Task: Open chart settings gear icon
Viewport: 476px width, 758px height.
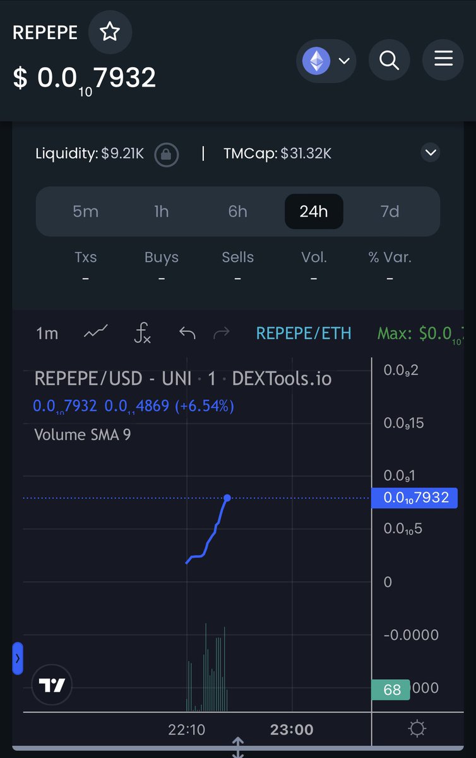Action: [x=417, y=730]
